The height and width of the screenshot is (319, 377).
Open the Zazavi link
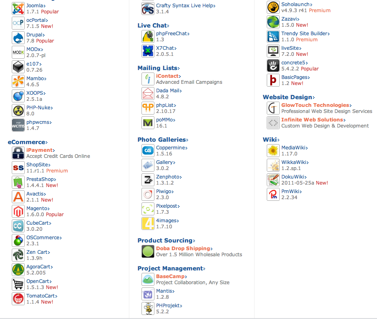[290, 19]
